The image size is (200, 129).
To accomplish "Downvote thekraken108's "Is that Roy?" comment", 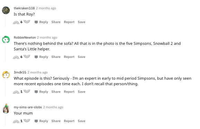I will pos(27,21).
